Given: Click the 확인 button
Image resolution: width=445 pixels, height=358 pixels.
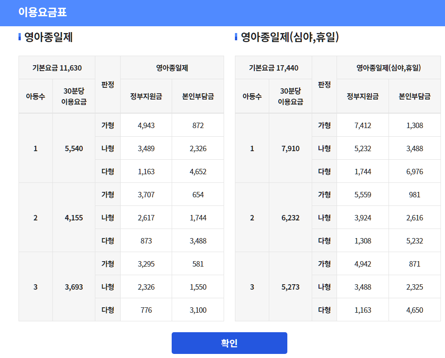Looking at the screenshot, I should pos(230,343).
